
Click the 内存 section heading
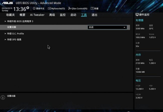(138, 55)
